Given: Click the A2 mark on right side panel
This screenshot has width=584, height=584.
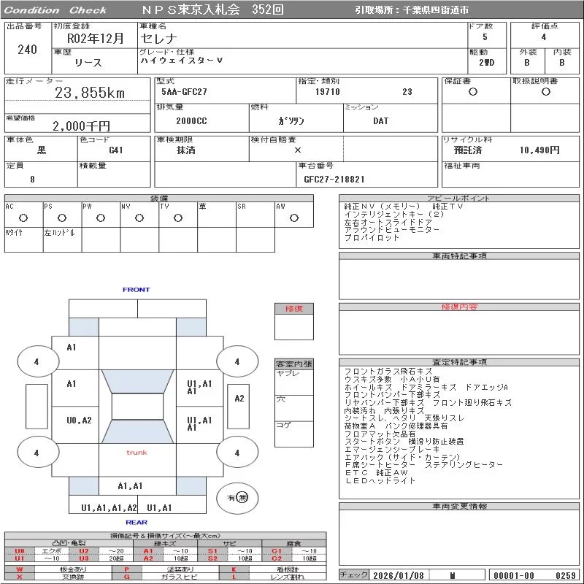Looking at the screenshot, I should click(239, 399).
